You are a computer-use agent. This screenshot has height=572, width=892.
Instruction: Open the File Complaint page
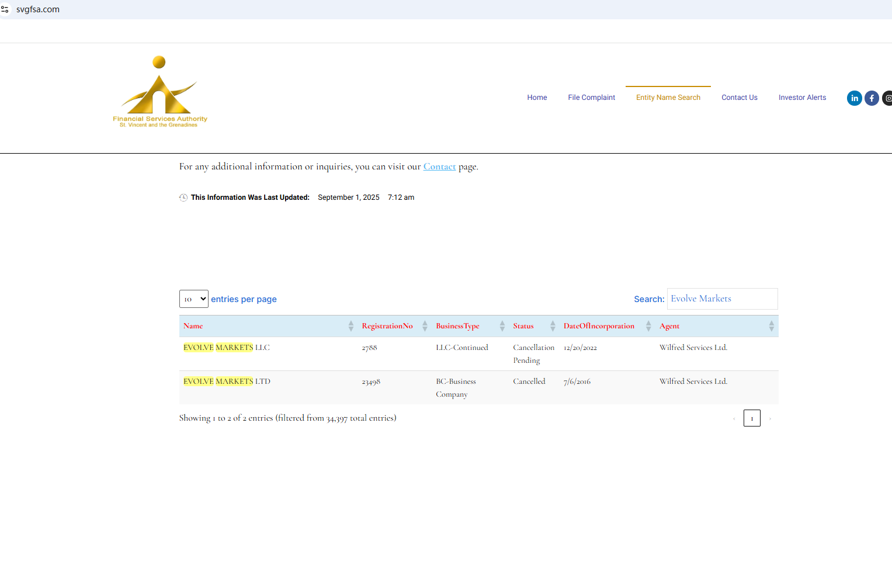click(x=591, y=98)
